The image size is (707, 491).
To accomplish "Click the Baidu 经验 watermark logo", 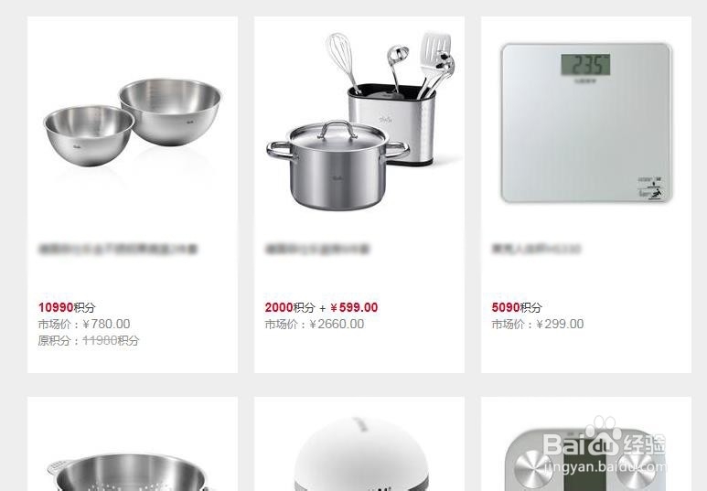I will 605,444.
